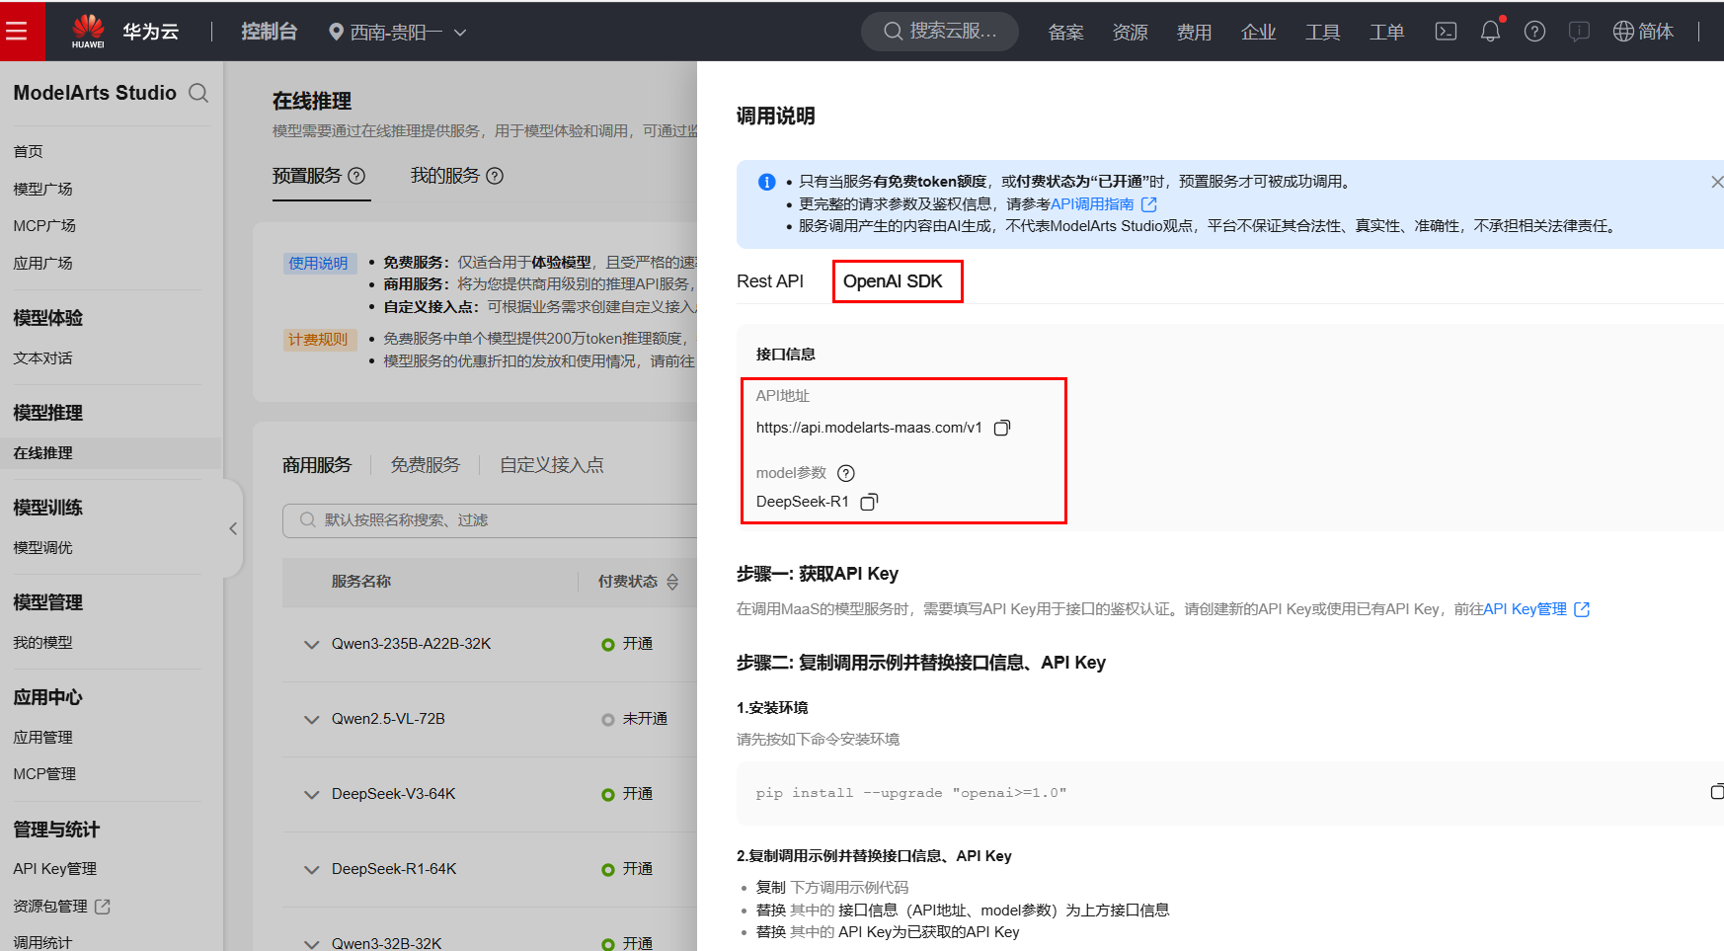
Task: Switch to the Rest API tab
Action: click(x=770, y=281)
